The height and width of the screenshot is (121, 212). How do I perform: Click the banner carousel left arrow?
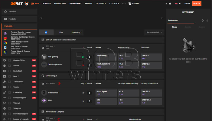click(x=41, y=18)
